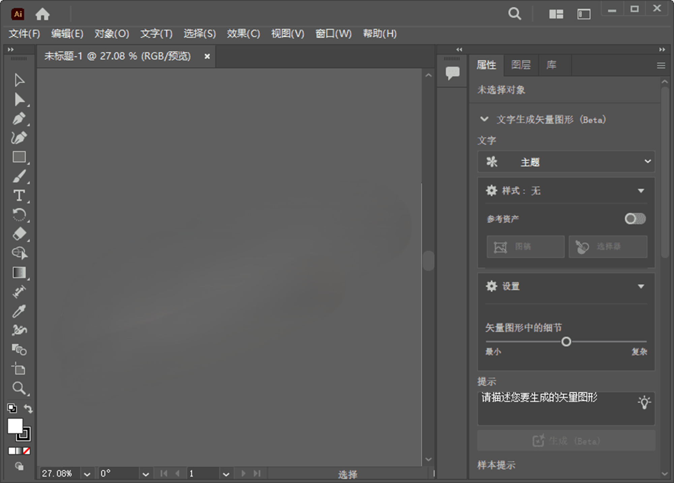
Task: Open the zoom level 27.08% dropdown
Action: [87, 474]
